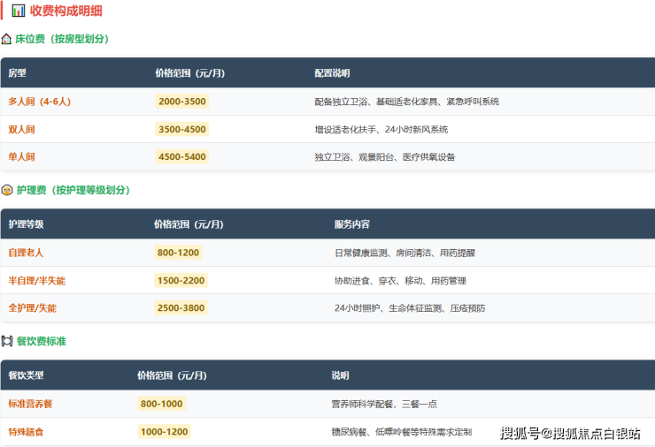This screenshot has height=447, width=655.
Task: Click the nurse face icon beside 护理费
Action: pos(7,190)
